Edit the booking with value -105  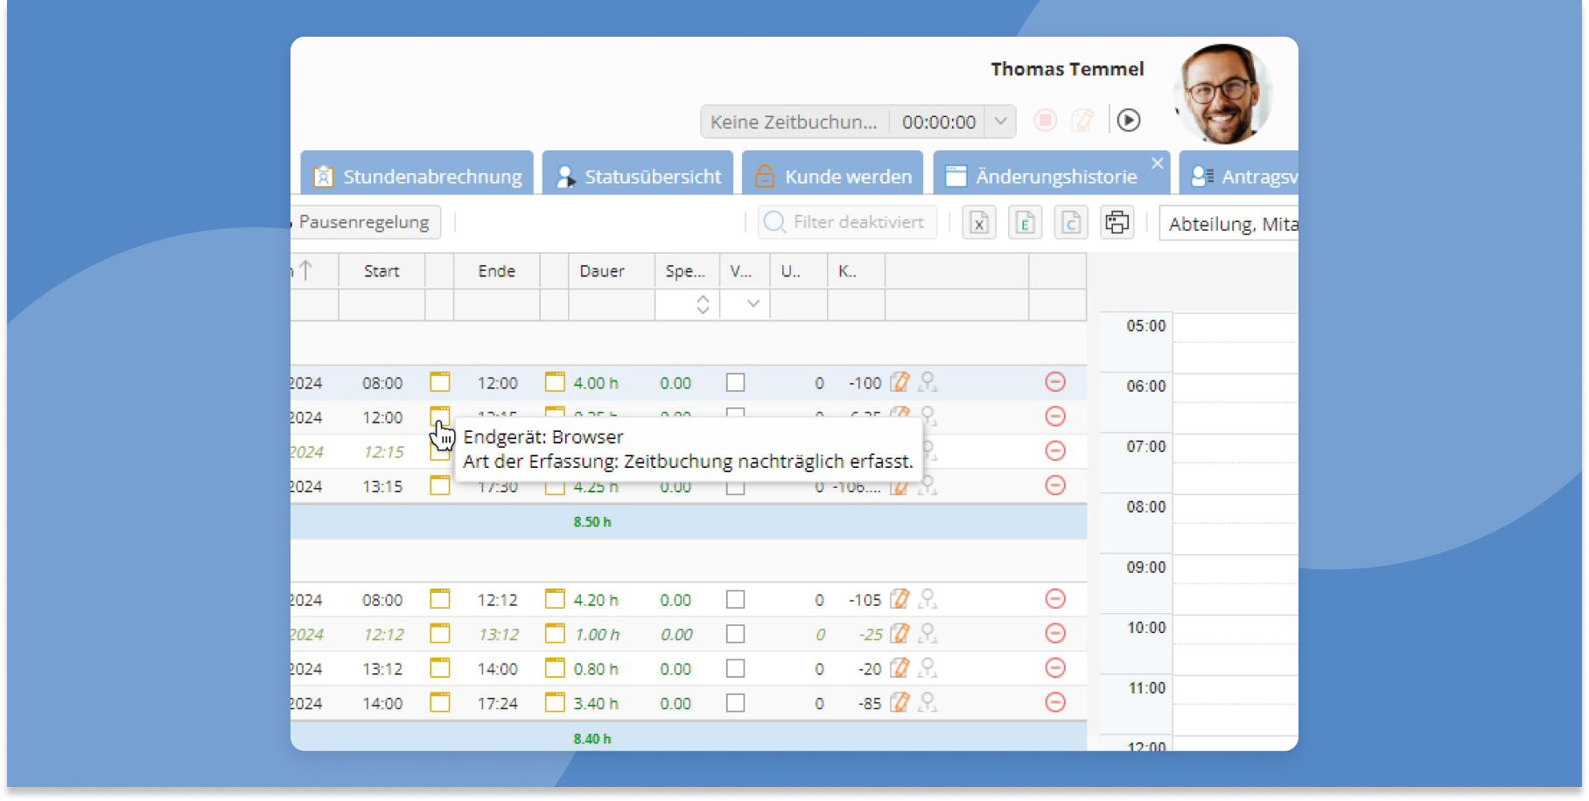click(899, 599)
